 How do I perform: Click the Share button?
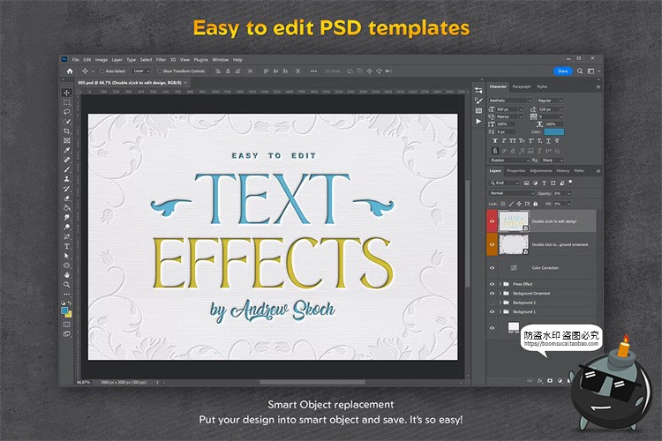[562, 71]
